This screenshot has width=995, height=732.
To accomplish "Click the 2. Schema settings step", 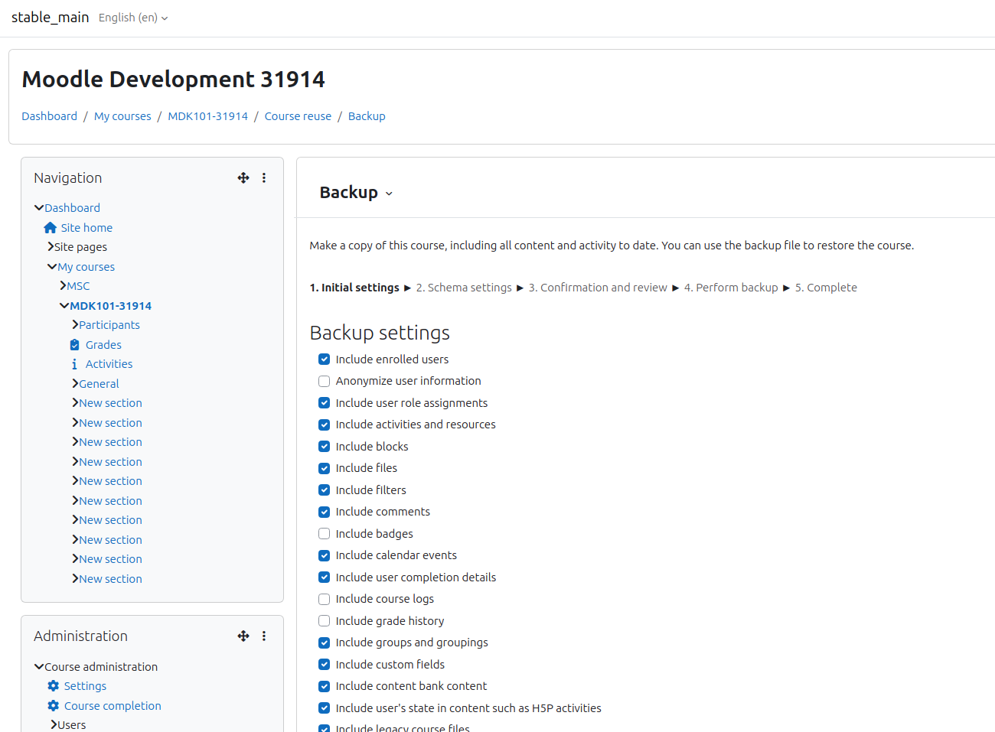I will [464, 288].
